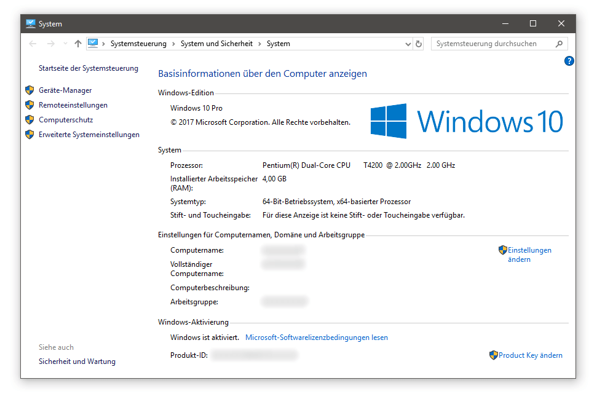Open Remoteeinstellungen link
The height and width of the screenshot is (399, 597).
(x=73, y=105)
